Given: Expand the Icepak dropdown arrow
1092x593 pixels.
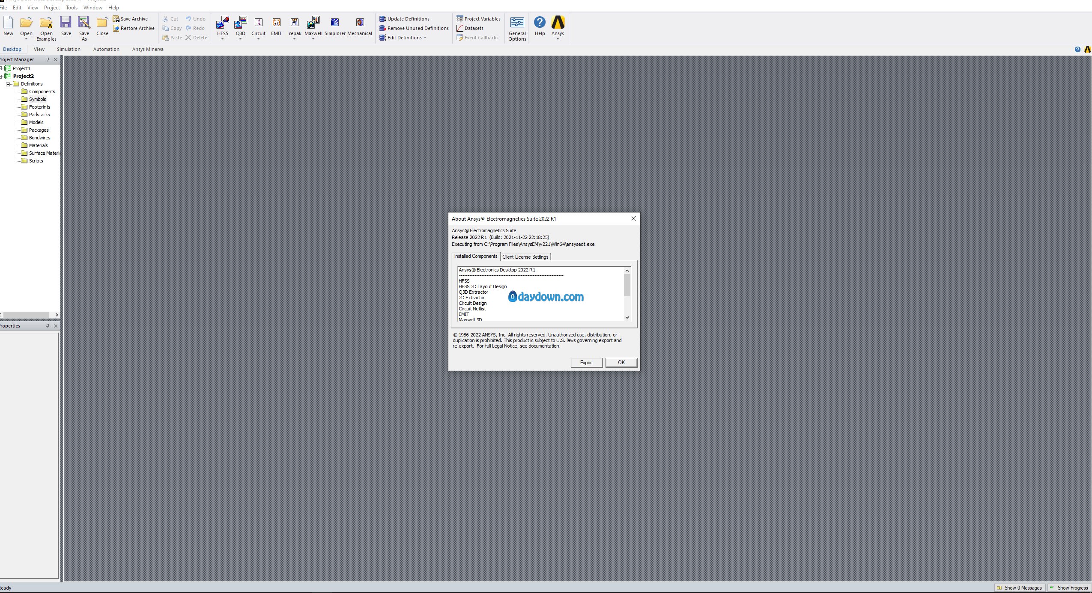Looking at the screenshot, I should (294, 39).
